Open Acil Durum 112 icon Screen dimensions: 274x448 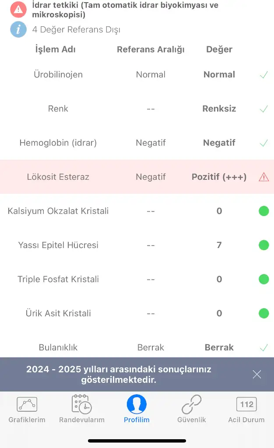pos(246,404)
